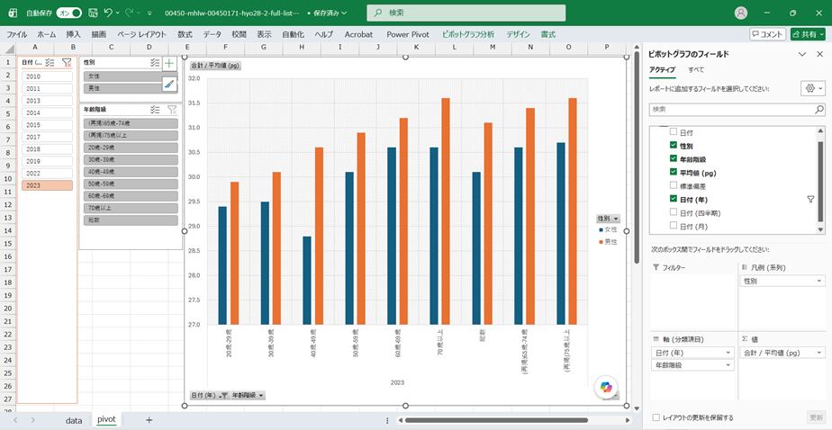832x430 pixels.
Task: Open the field list gear tools menu
Action: pyautogui.click(x=813, y=88)
